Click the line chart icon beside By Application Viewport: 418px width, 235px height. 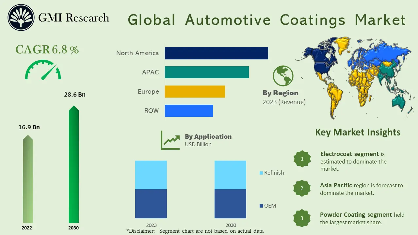[170, 141]
